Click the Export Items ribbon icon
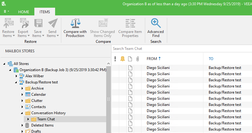The width and height of the screenshot is (252, 133). tap(24, 23)
